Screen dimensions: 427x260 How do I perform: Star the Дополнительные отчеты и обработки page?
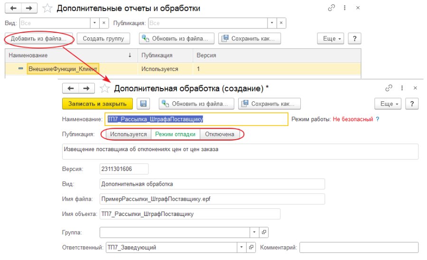[47, 9]
